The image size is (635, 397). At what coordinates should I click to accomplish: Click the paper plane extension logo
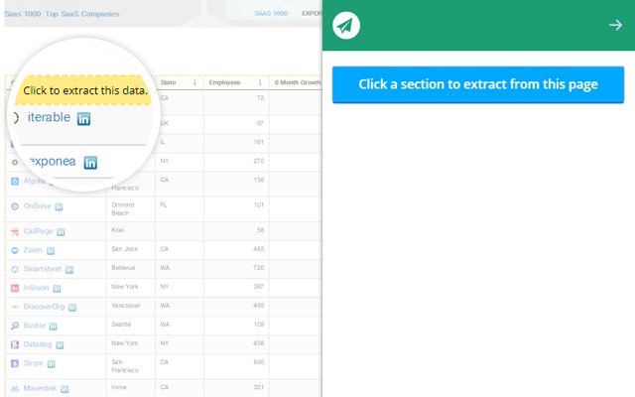[x=346, y=26]
